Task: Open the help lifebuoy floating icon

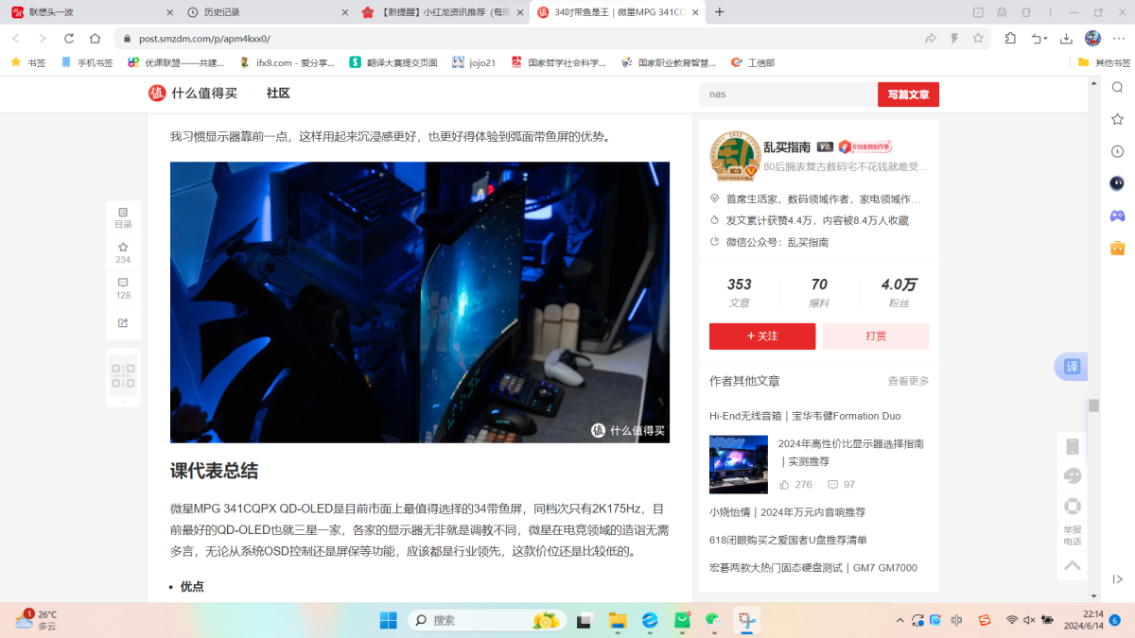Action: point(1073,506)
